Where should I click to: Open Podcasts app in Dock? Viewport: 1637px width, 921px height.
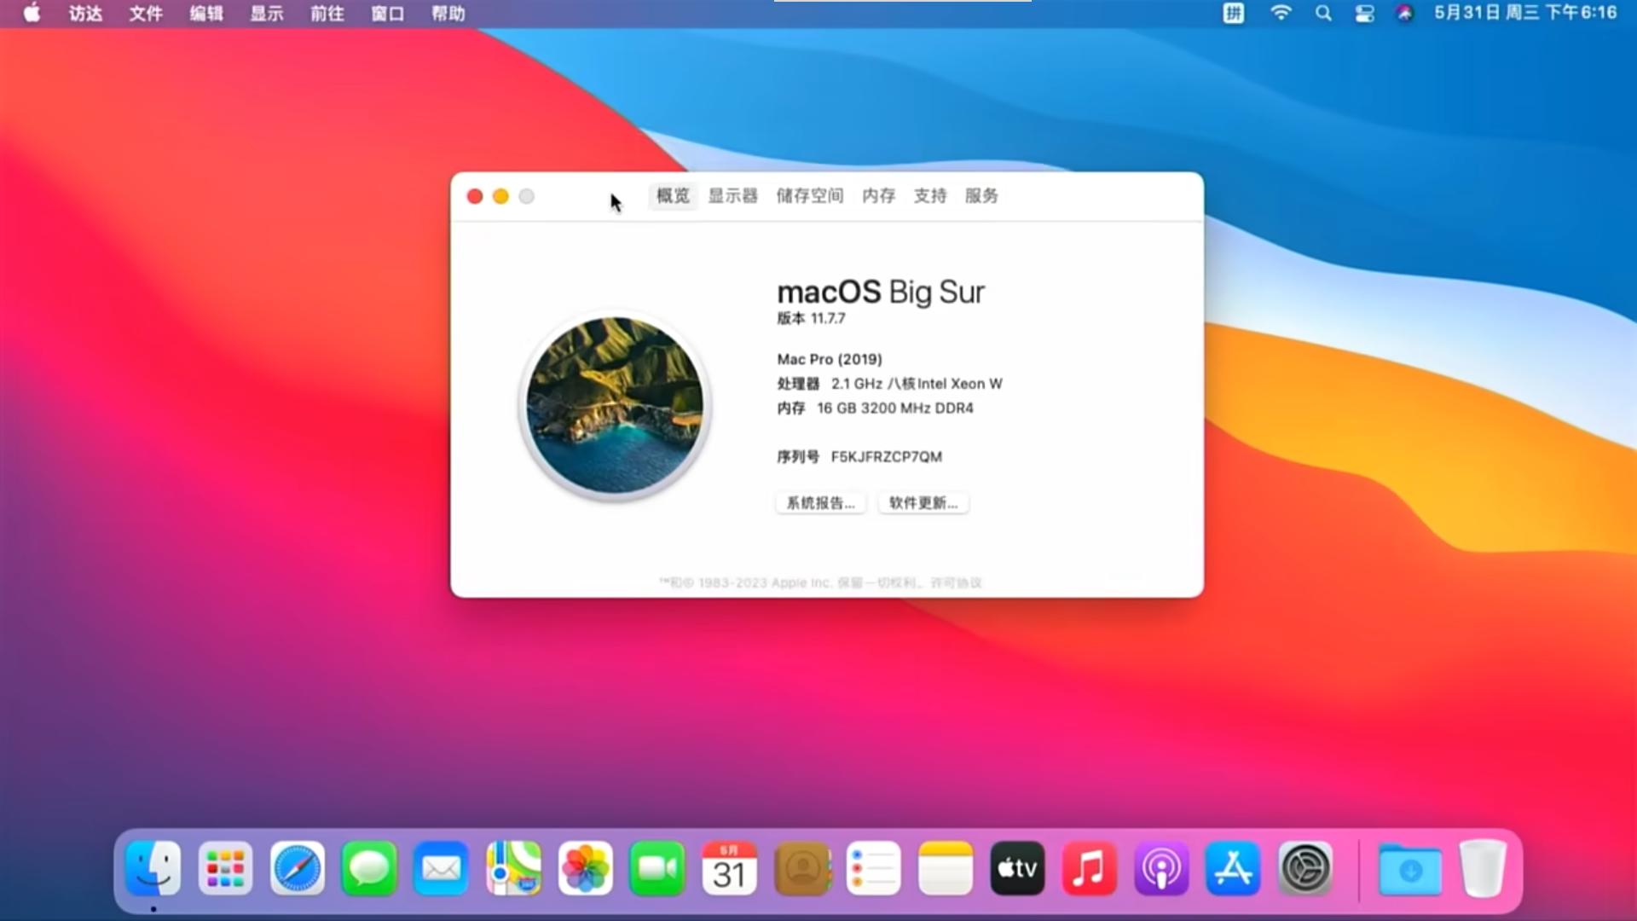(x=1161, y=869)
